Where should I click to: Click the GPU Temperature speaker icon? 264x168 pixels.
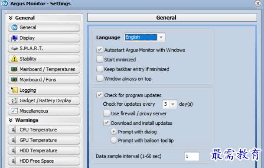(14, 140)
